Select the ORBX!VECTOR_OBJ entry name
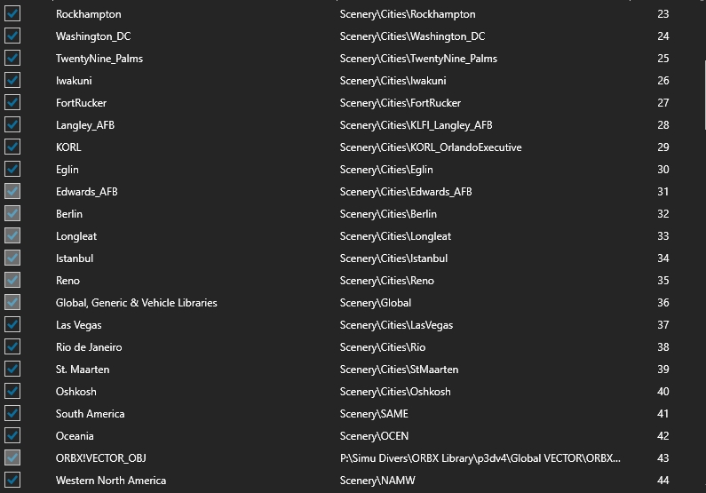706x493 pixels. click(x=101, y=457)
